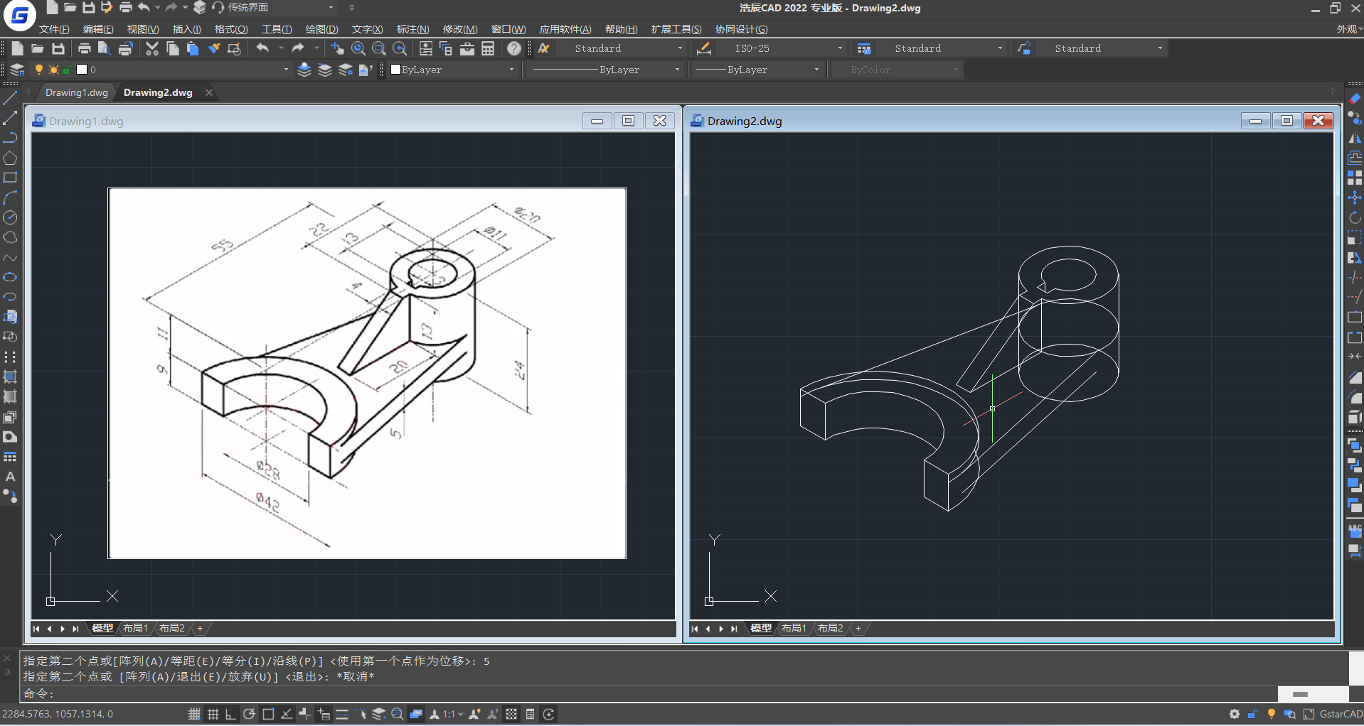The image size is (1364, 726).
Task: Toggle snap mode in status bar
Action: tap(194, 714)
